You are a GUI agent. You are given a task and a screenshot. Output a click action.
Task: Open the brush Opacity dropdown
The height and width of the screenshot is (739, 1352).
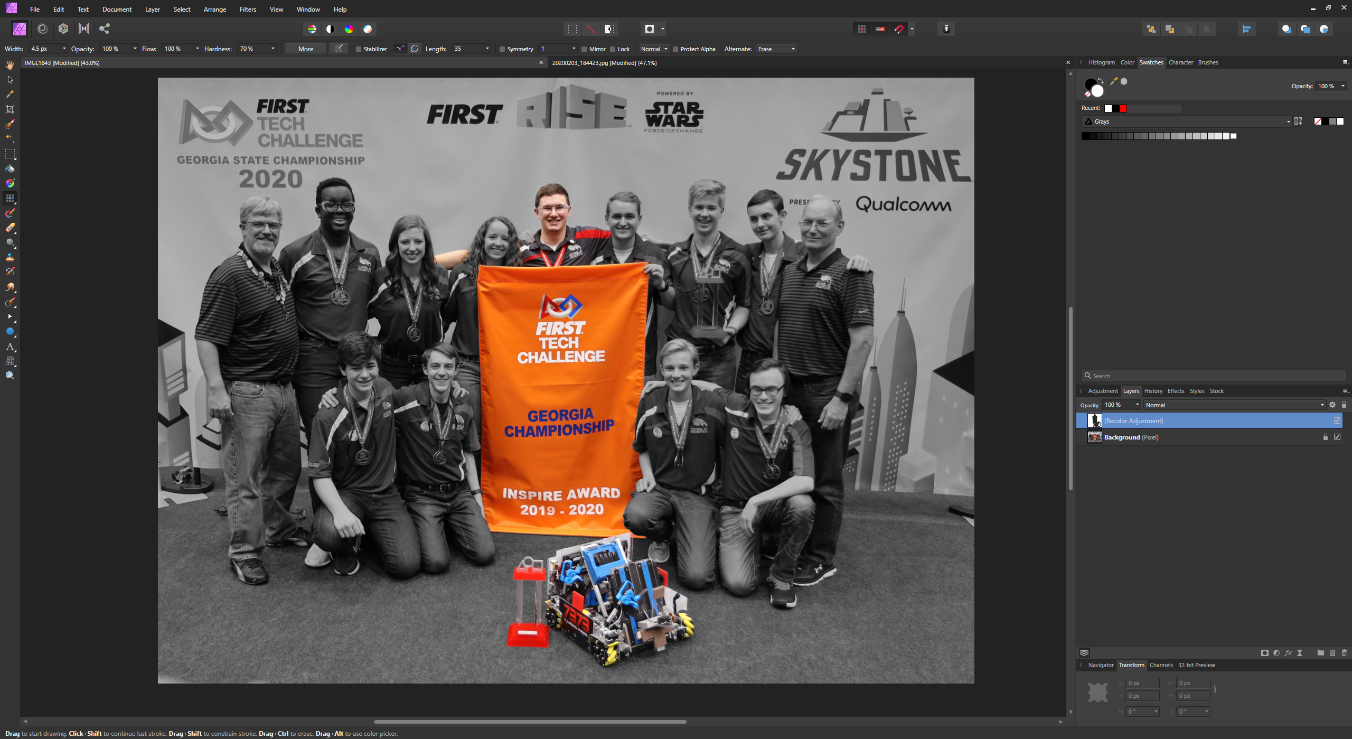(135, 49)
